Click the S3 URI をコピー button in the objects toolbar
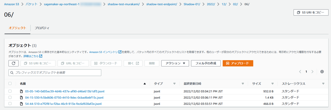Image resolution: width=331 pixels, height=110 pixels. click(38, 63)
